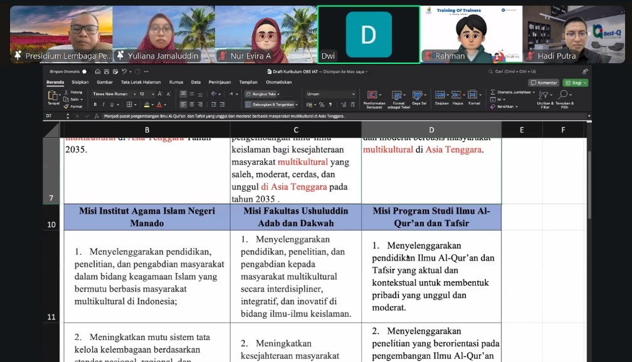Image resolution: width=632 pixels, height=362 pixels.
Task: Click the Tempel paste icon
Action: coord(53,97)
